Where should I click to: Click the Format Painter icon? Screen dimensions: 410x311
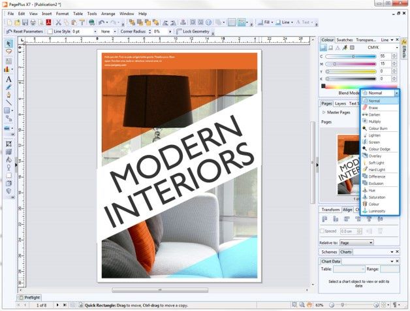point(82,22)
